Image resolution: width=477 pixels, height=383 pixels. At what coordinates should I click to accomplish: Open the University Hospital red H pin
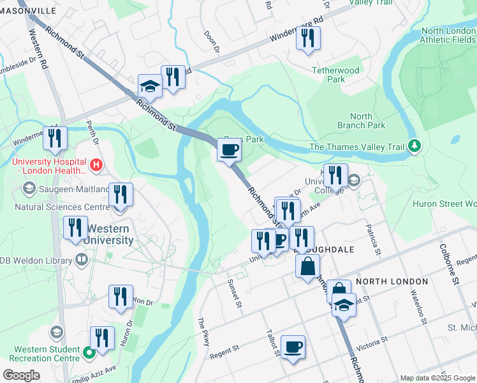96,165
